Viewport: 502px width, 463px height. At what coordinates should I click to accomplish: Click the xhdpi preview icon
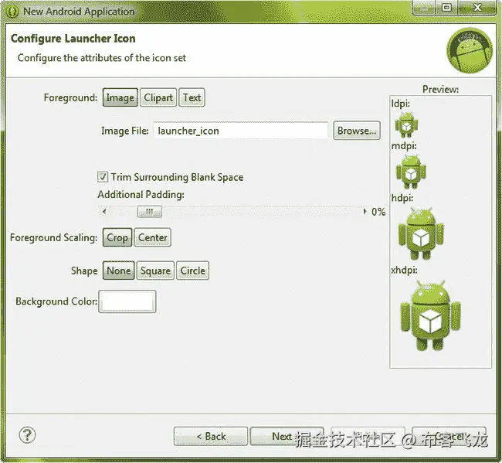coord(430,315)
